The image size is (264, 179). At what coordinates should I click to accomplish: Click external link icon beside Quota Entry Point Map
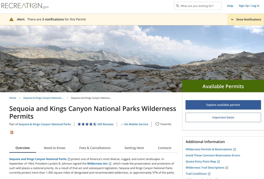219,162
